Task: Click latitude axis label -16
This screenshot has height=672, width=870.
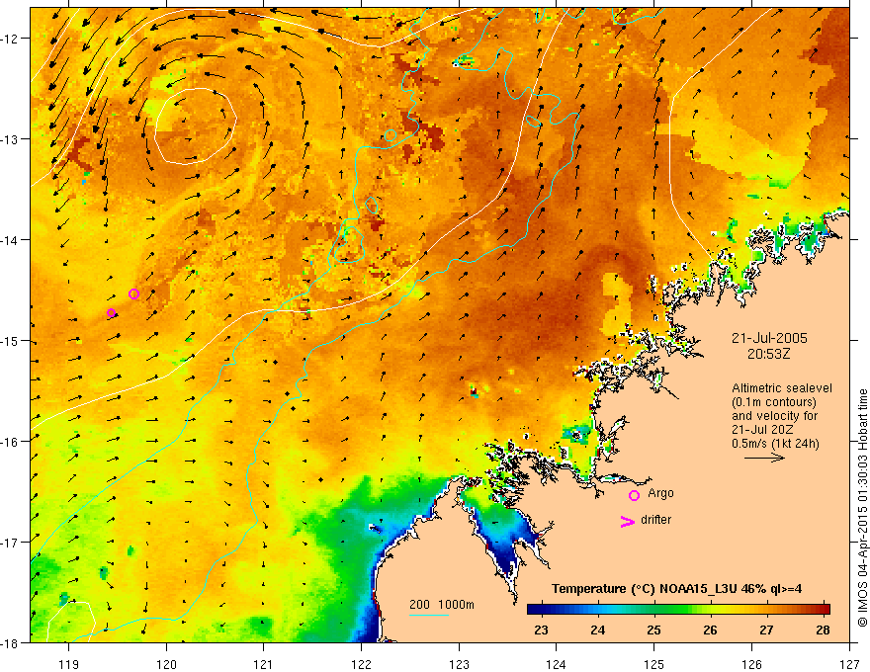Action: click(x=11, y=442)
